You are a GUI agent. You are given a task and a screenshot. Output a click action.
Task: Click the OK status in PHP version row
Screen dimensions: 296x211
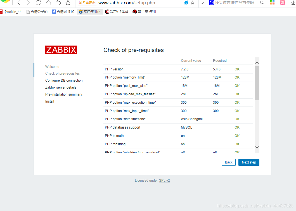point(237,69)
